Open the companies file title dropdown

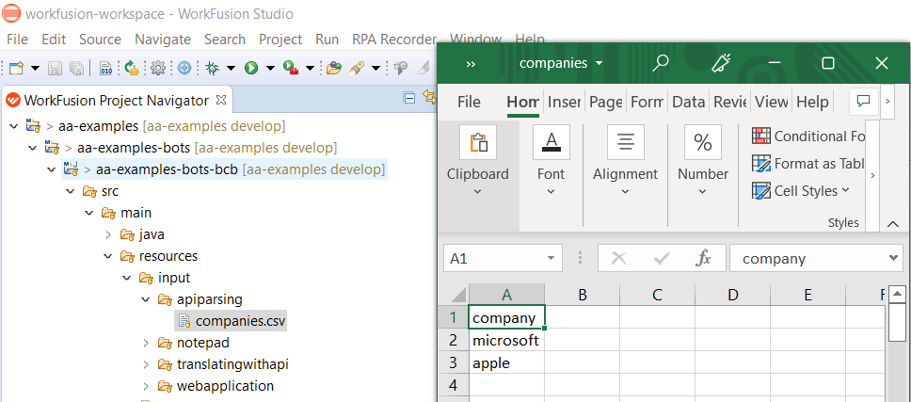(x=599, y=63)
